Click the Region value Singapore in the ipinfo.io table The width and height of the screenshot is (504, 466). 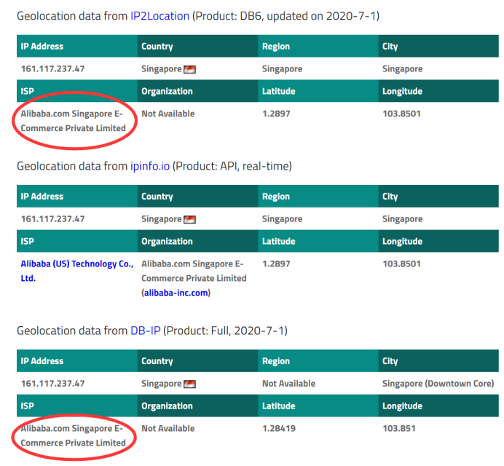[x=282, y=219]
